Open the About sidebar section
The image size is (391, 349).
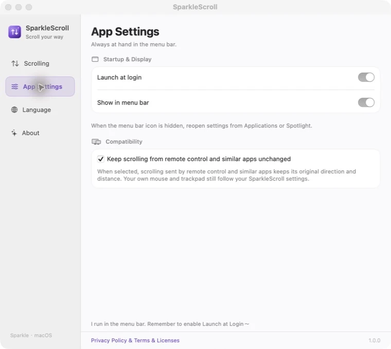40,133
